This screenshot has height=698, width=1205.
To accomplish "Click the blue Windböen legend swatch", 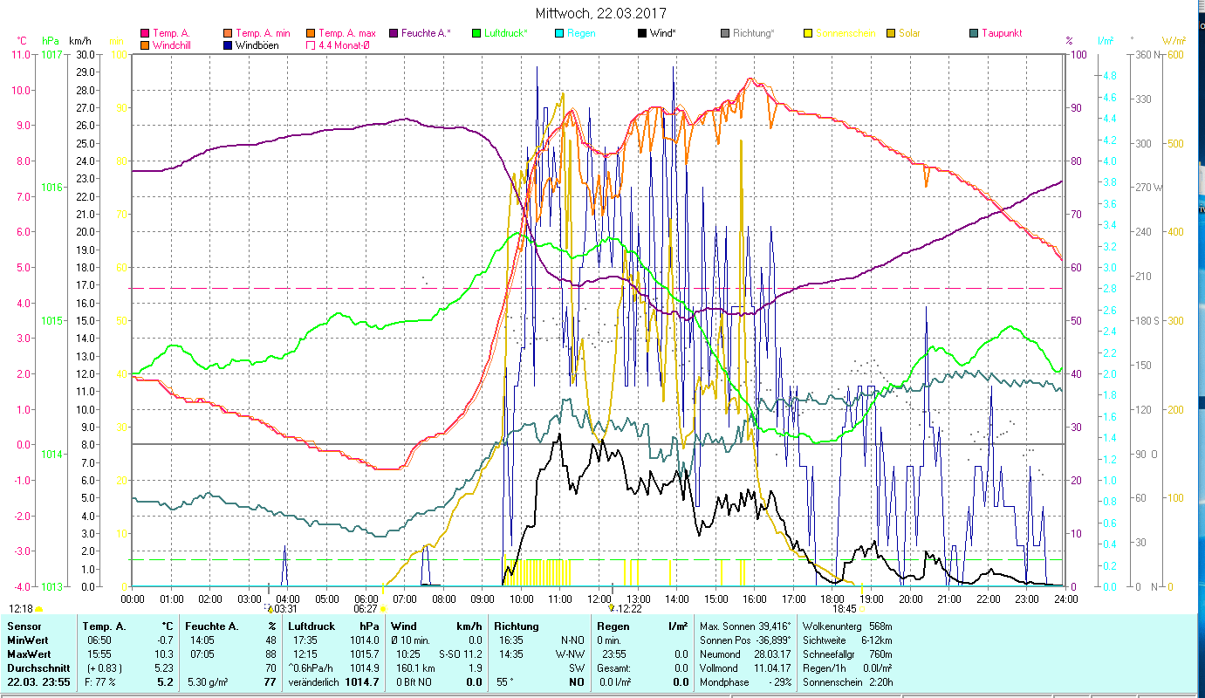I will pyautogui.click(x=228, y=45).
